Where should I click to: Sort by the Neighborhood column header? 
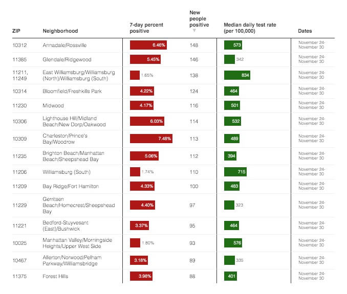(x=60, y=31)
